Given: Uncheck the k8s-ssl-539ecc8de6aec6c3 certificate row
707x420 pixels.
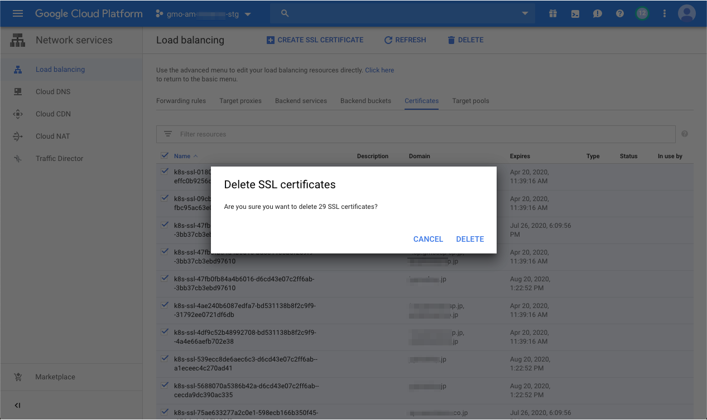Looking at the screenshot, I should pyautogui.click(x=165, y=359).
